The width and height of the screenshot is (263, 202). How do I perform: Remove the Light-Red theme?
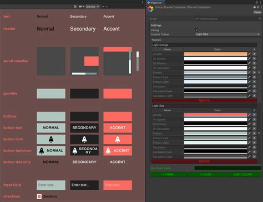(204, 161)
